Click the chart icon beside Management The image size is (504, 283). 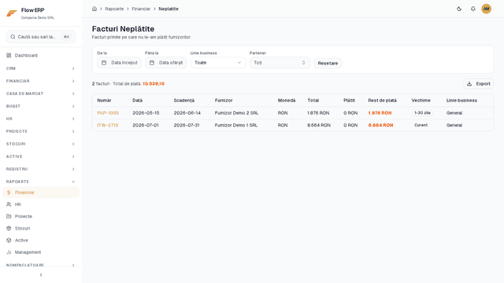(x=9, y=252)
